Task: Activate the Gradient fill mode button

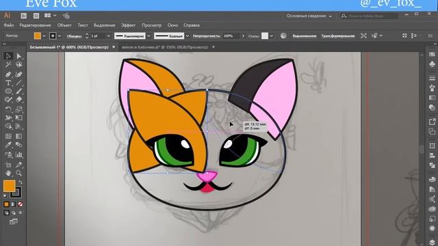Action: (x=13, y=204)
